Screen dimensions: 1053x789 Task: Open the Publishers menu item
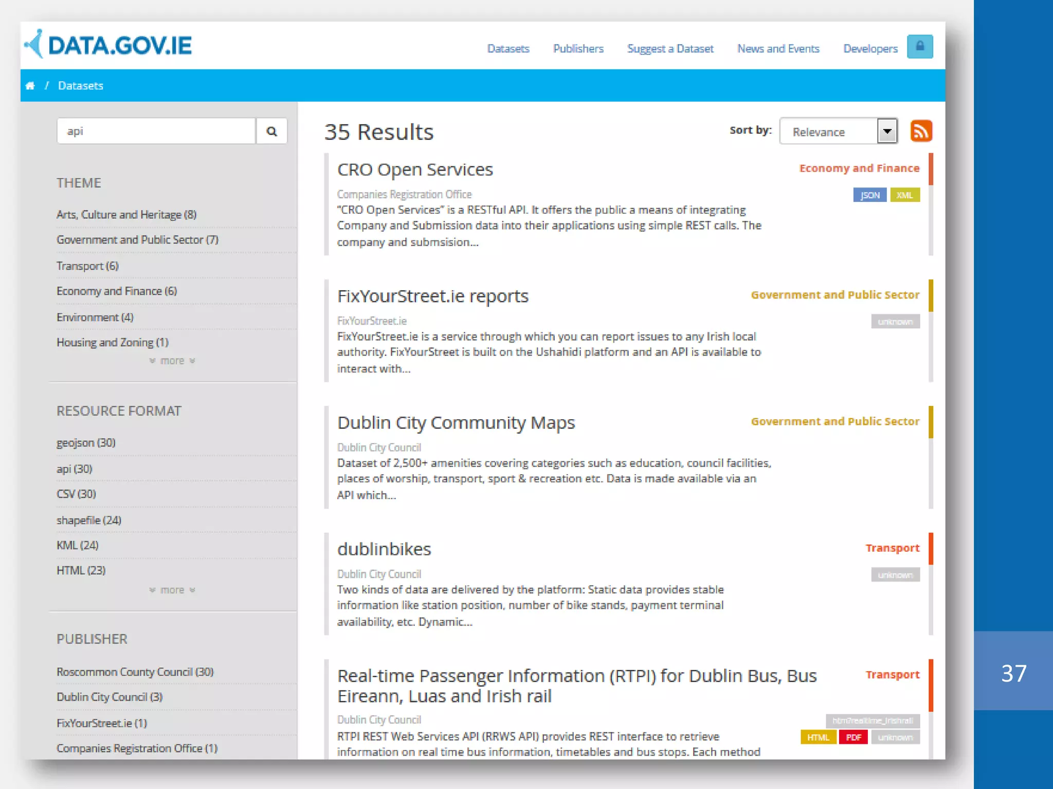tap(578, 49)
